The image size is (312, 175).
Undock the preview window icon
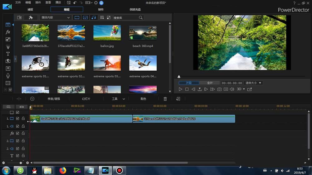249,89
